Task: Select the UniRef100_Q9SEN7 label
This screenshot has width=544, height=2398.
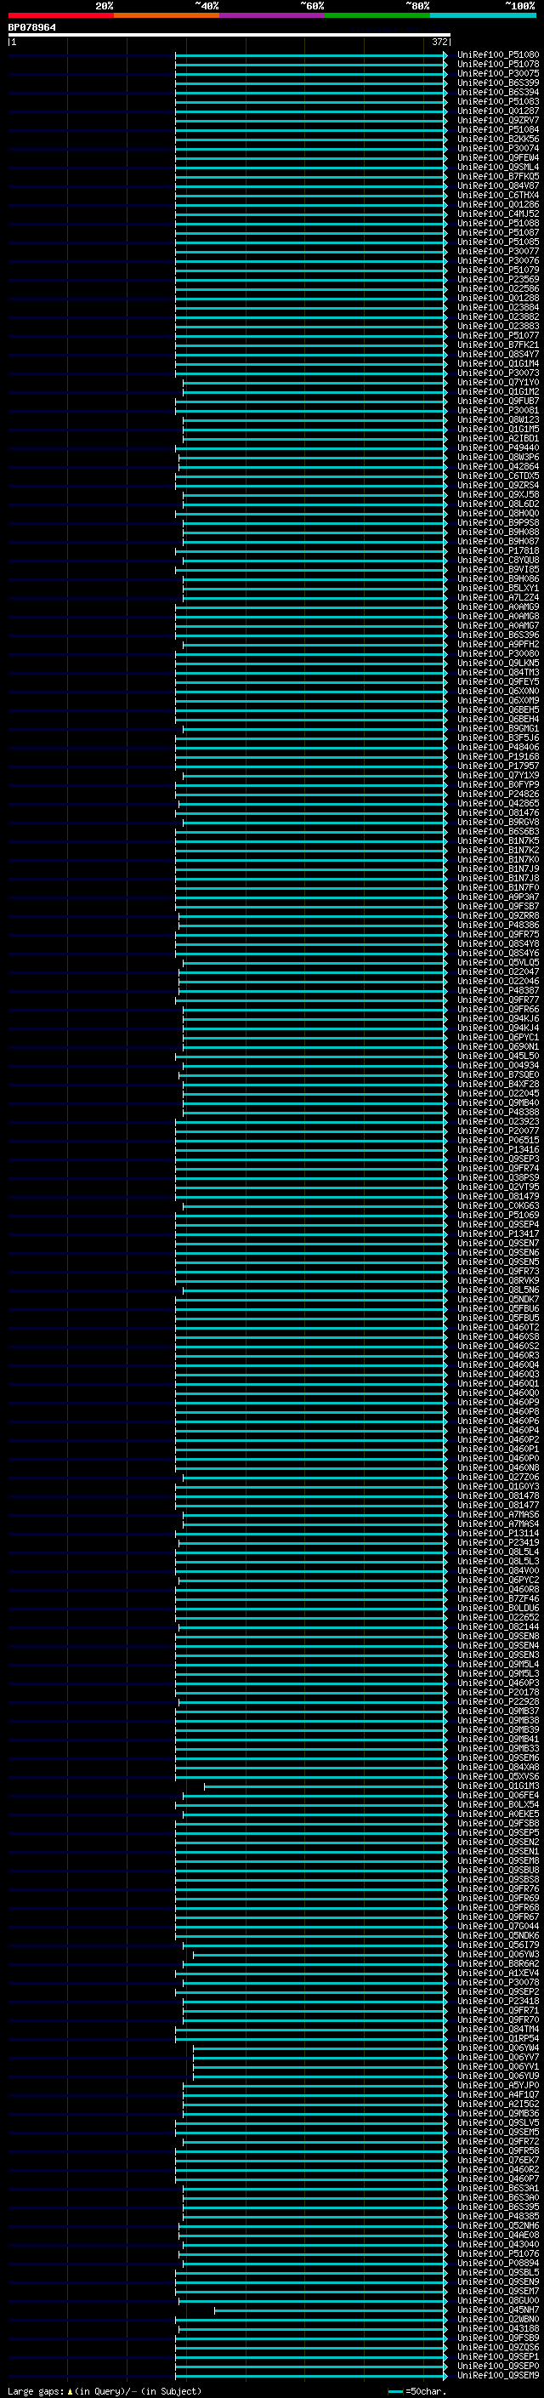Action: (x=498, y=1242)
